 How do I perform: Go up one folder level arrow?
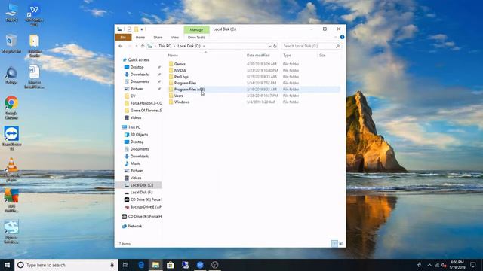pyautogui.click(x=143, y=46)
